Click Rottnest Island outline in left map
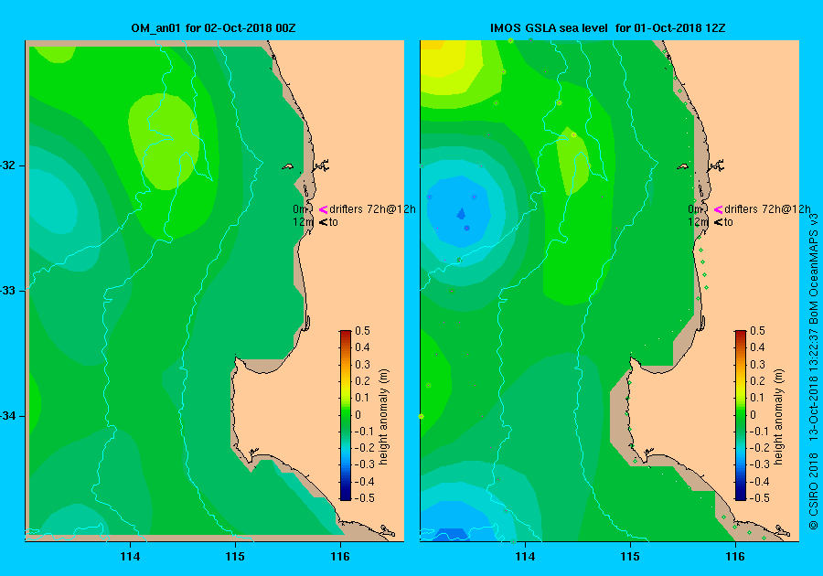823x576 pixels. coord(288,166)
